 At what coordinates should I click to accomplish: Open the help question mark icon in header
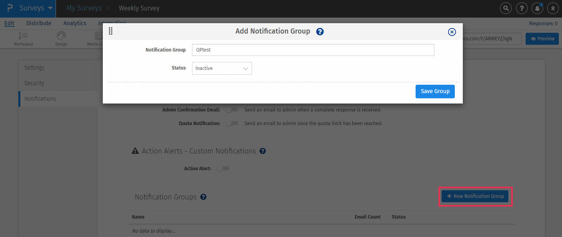[x=522, y=8]
